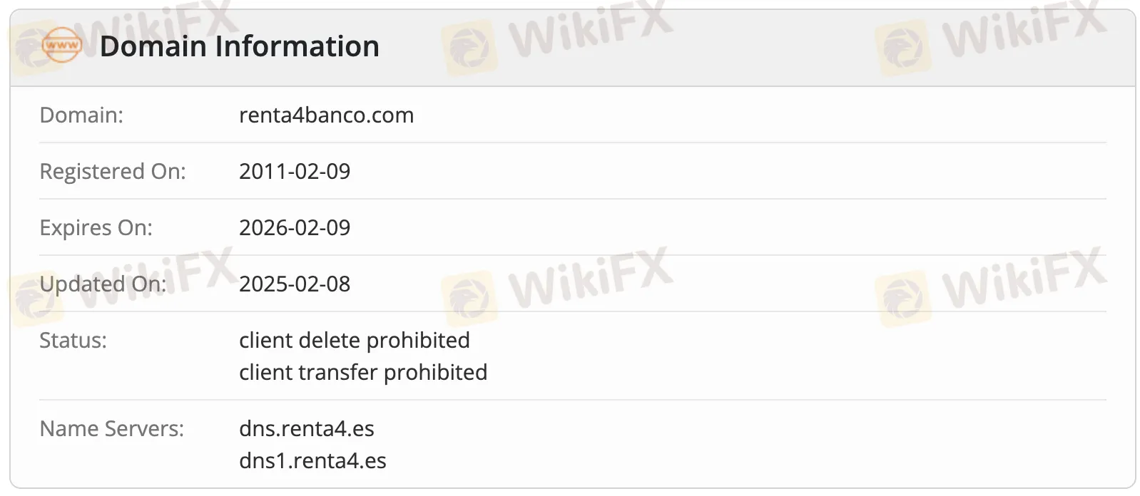The image size is (1140, 496).
Task: Click the Updated On: label
Action: 103,284
